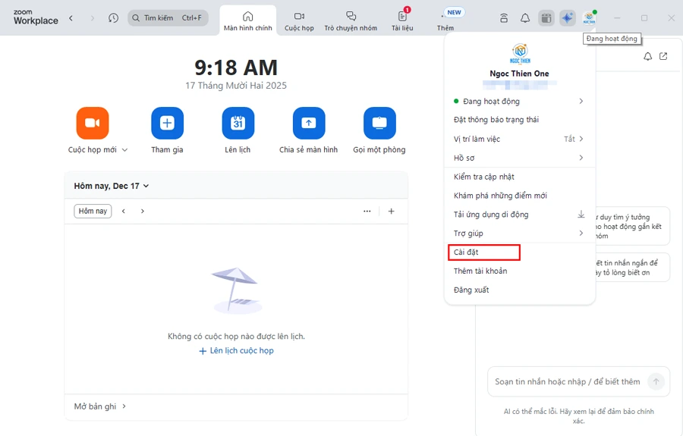Open the history clock icon

point(113,18)
